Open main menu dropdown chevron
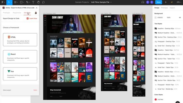This screenshot has width=183, height=103. point(5,2)
